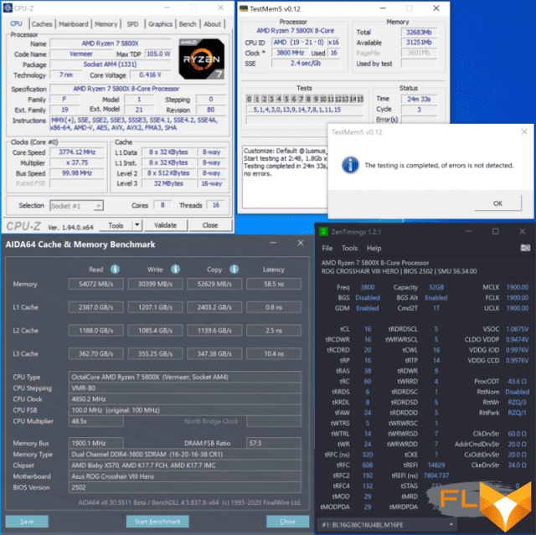Open the Bench tab in CPU-Z
Viewport: 536px width, 535px height.
tap(188, 24)
